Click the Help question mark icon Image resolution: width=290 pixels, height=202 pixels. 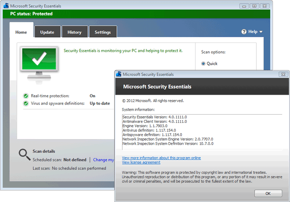point(244,32)
